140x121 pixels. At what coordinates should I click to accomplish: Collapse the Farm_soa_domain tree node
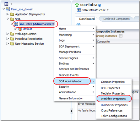pos(4,9)
